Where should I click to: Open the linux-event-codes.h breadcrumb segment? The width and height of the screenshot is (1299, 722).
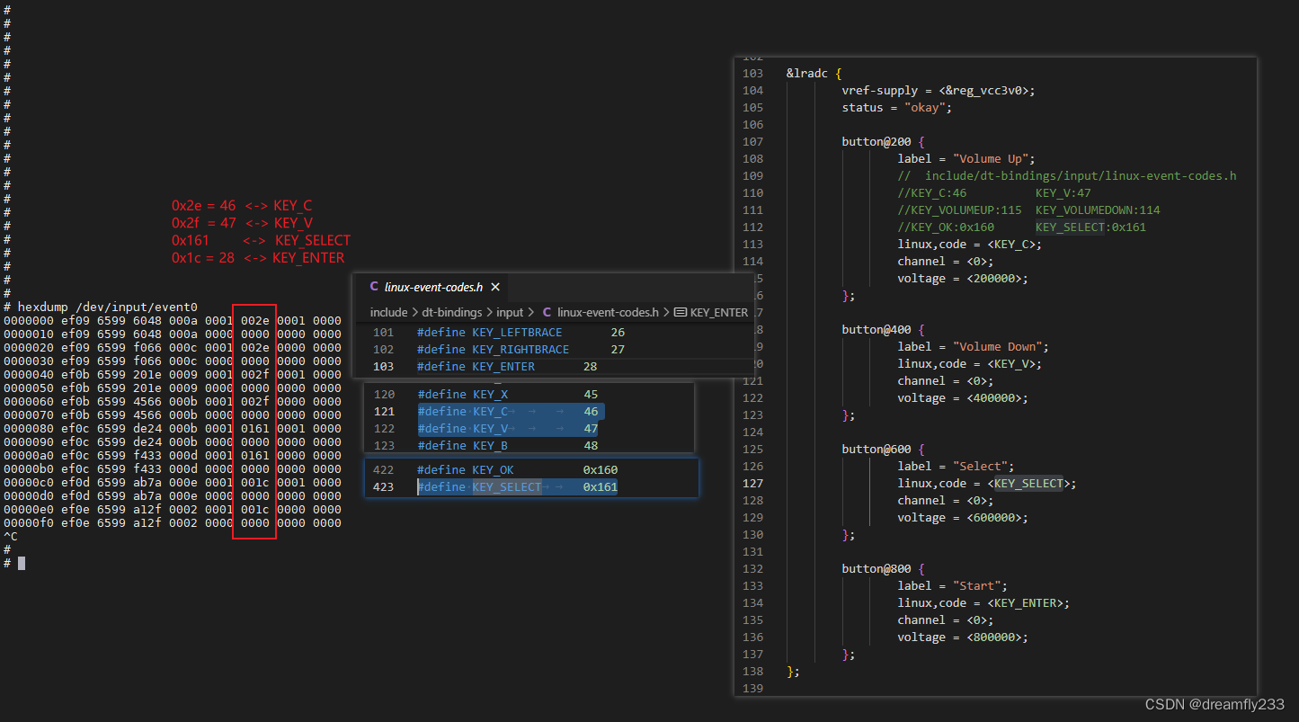[608, 312]
